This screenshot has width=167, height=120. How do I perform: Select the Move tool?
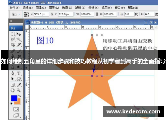pyautogui.click(x=19, y=34)
